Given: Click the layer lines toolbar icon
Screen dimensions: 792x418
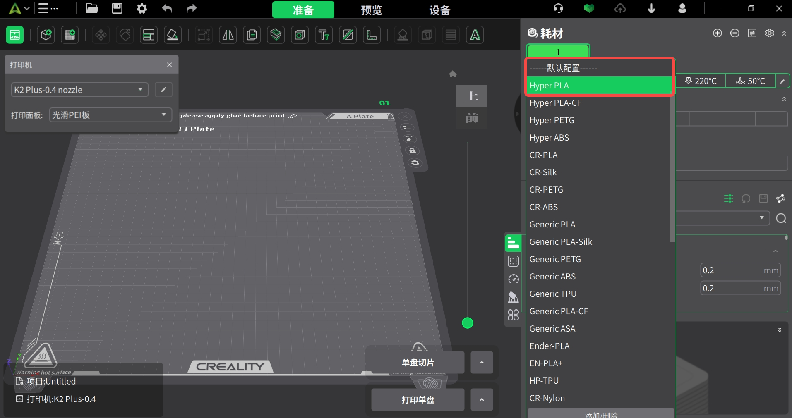Looking at the screenshot, I should (451, 35).
